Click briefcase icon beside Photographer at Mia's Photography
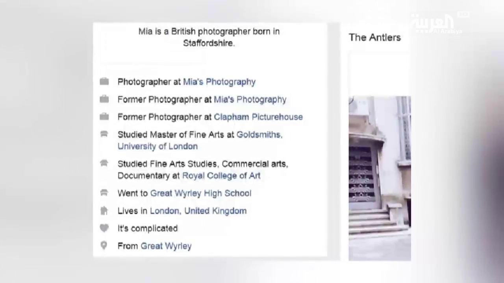This screenshot has width=504, height=283. pos(104,81)
